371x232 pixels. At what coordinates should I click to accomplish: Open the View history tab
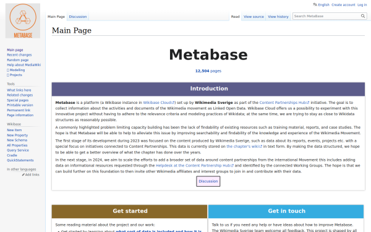coord(278,17)
